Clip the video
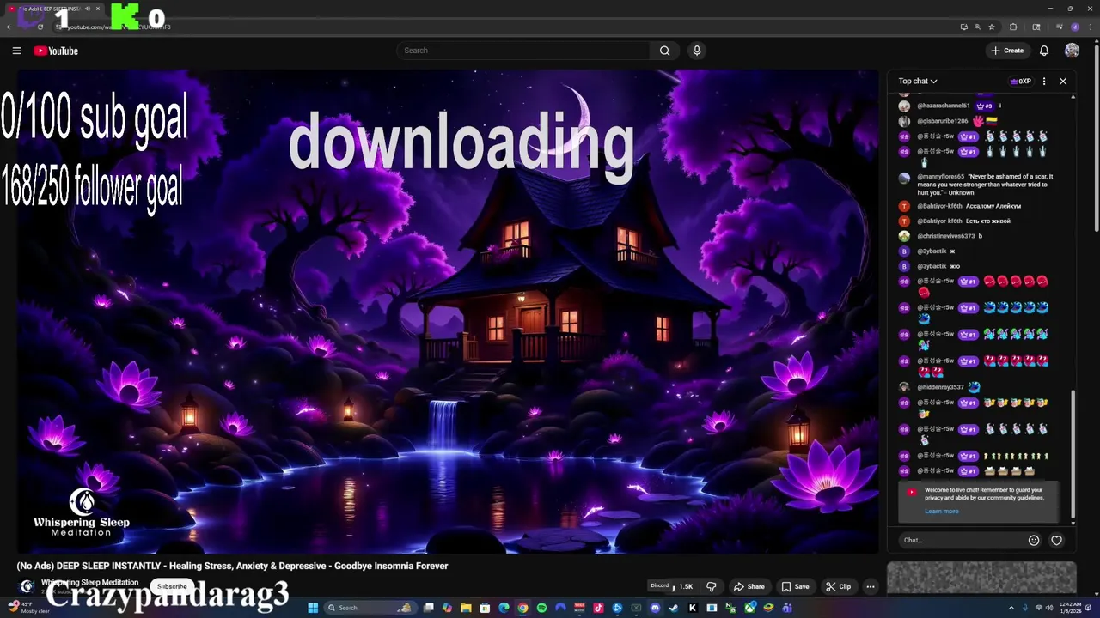 coord(838,586)
